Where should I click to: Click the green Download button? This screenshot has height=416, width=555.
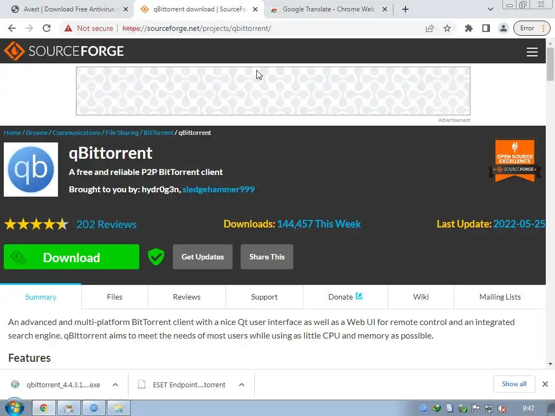[x=72, y=257]
